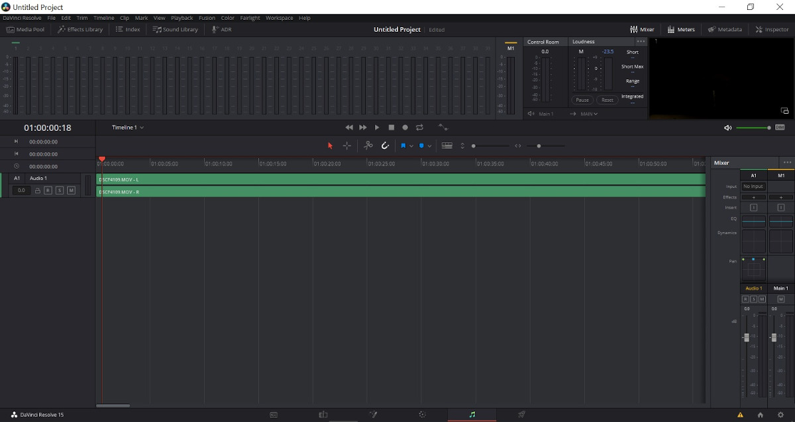Open the Sound Library panel
The height and width of the screenshot is (422, 795).
(176, 30)
